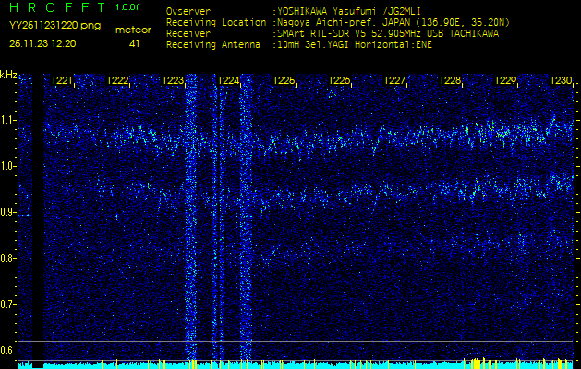Click the yellow meteor label

pos(133,30)
